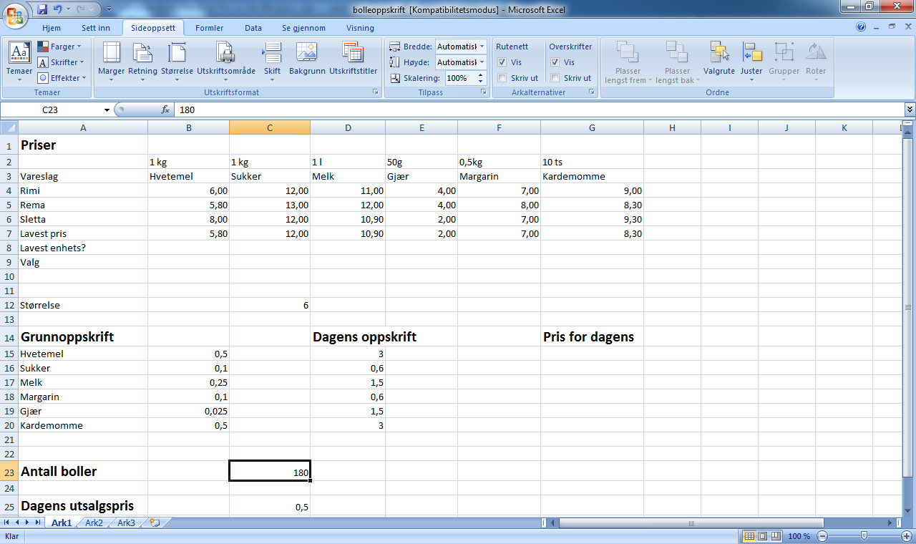Switch to Ark2 sheet tab
Screen dimensions: 916x544
pos(94,523)
